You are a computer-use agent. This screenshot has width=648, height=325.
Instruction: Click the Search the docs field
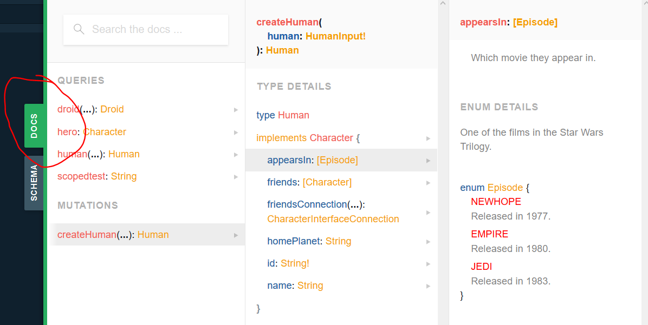coord(152,29)
